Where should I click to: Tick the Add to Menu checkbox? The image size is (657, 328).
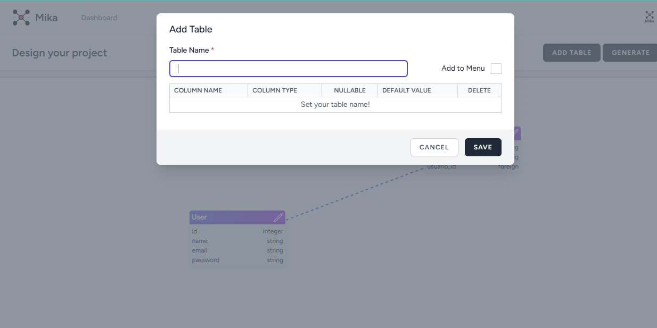[496, 69]
